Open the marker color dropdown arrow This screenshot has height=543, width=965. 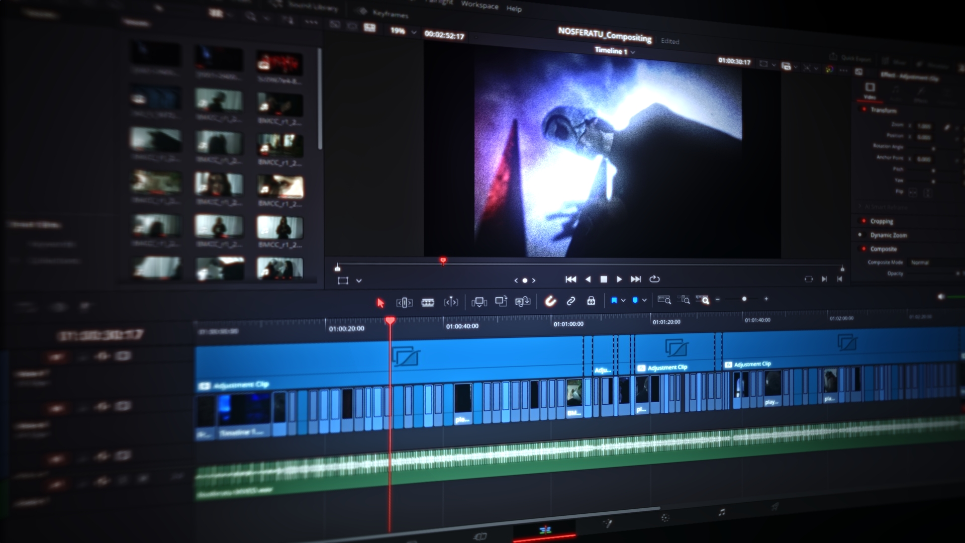[644, 300]
